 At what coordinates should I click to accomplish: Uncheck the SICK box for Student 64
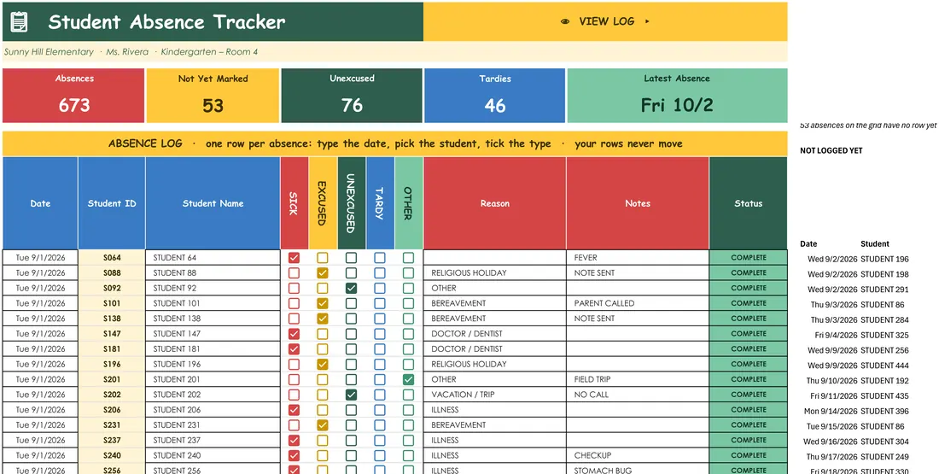pyautogui.click(x=294, y=258)
